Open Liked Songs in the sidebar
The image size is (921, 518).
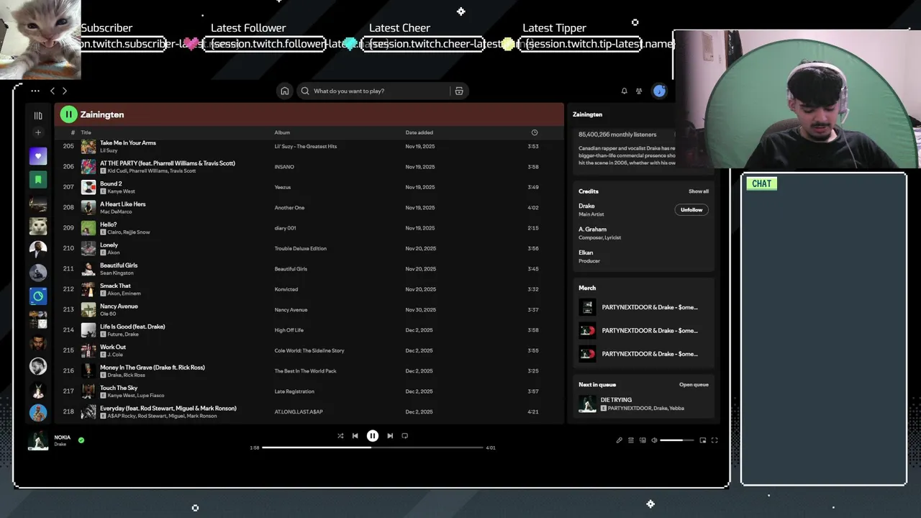38,156
